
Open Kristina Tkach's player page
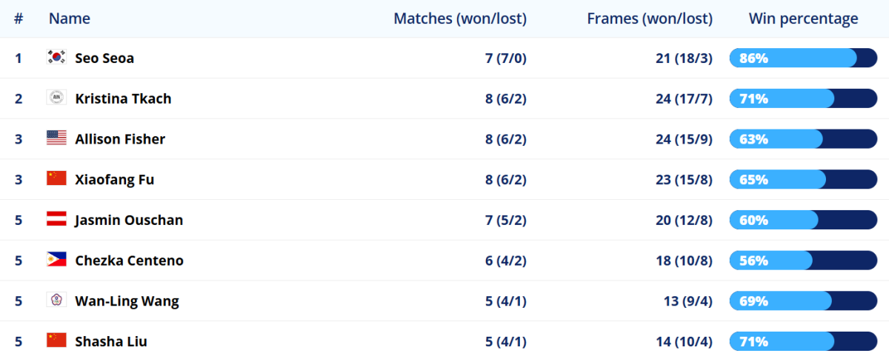click(123, 98)
